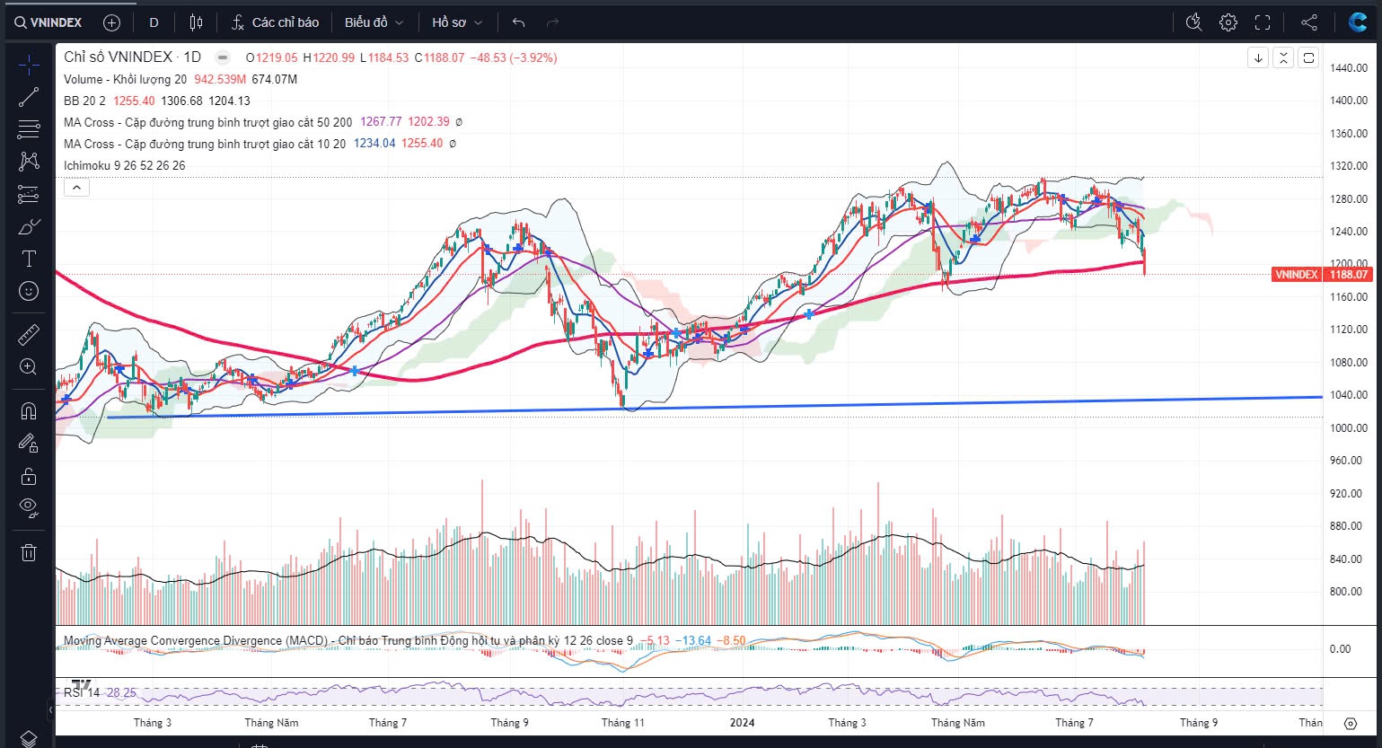The image size is (1382, 748).
Task: Click the MACD 0.00 scale label
Action: click(x=1340, y=648)
